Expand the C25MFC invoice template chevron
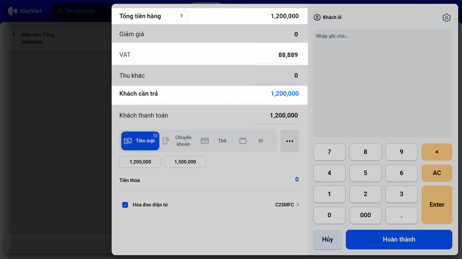 click(x=298, y=205)
